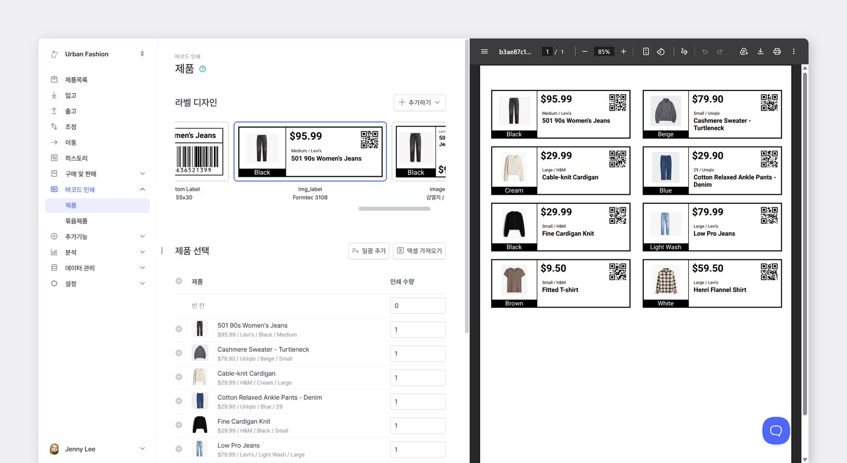
Task: Select the Img_label Formtec 3108 label design
Action: pos(310,152)
